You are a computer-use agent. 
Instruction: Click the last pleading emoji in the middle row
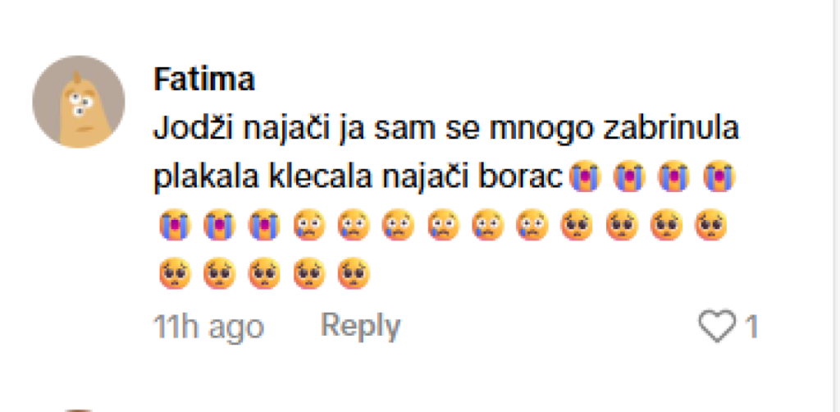711,225
